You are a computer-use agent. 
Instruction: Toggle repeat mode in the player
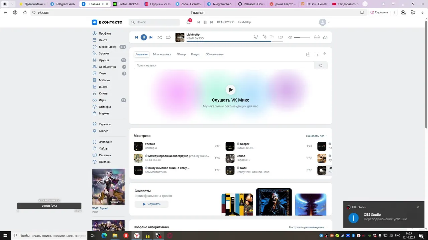point(168,37)
